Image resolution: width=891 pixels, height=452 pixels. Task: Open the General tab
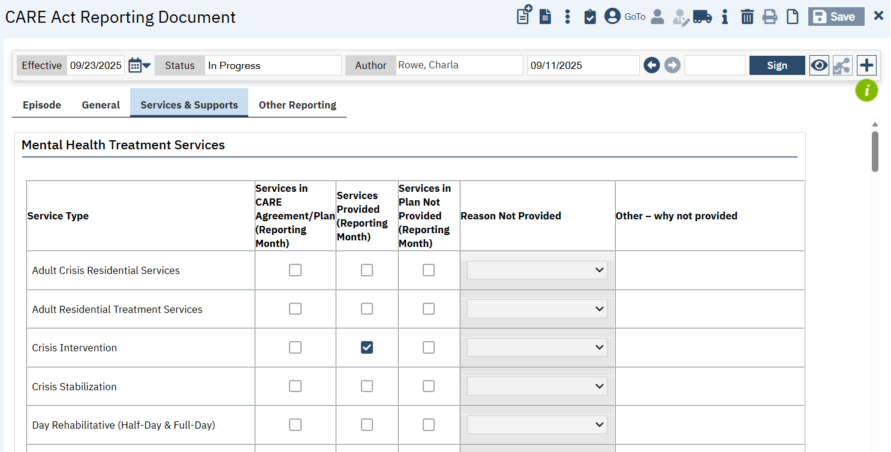[101, 105]
